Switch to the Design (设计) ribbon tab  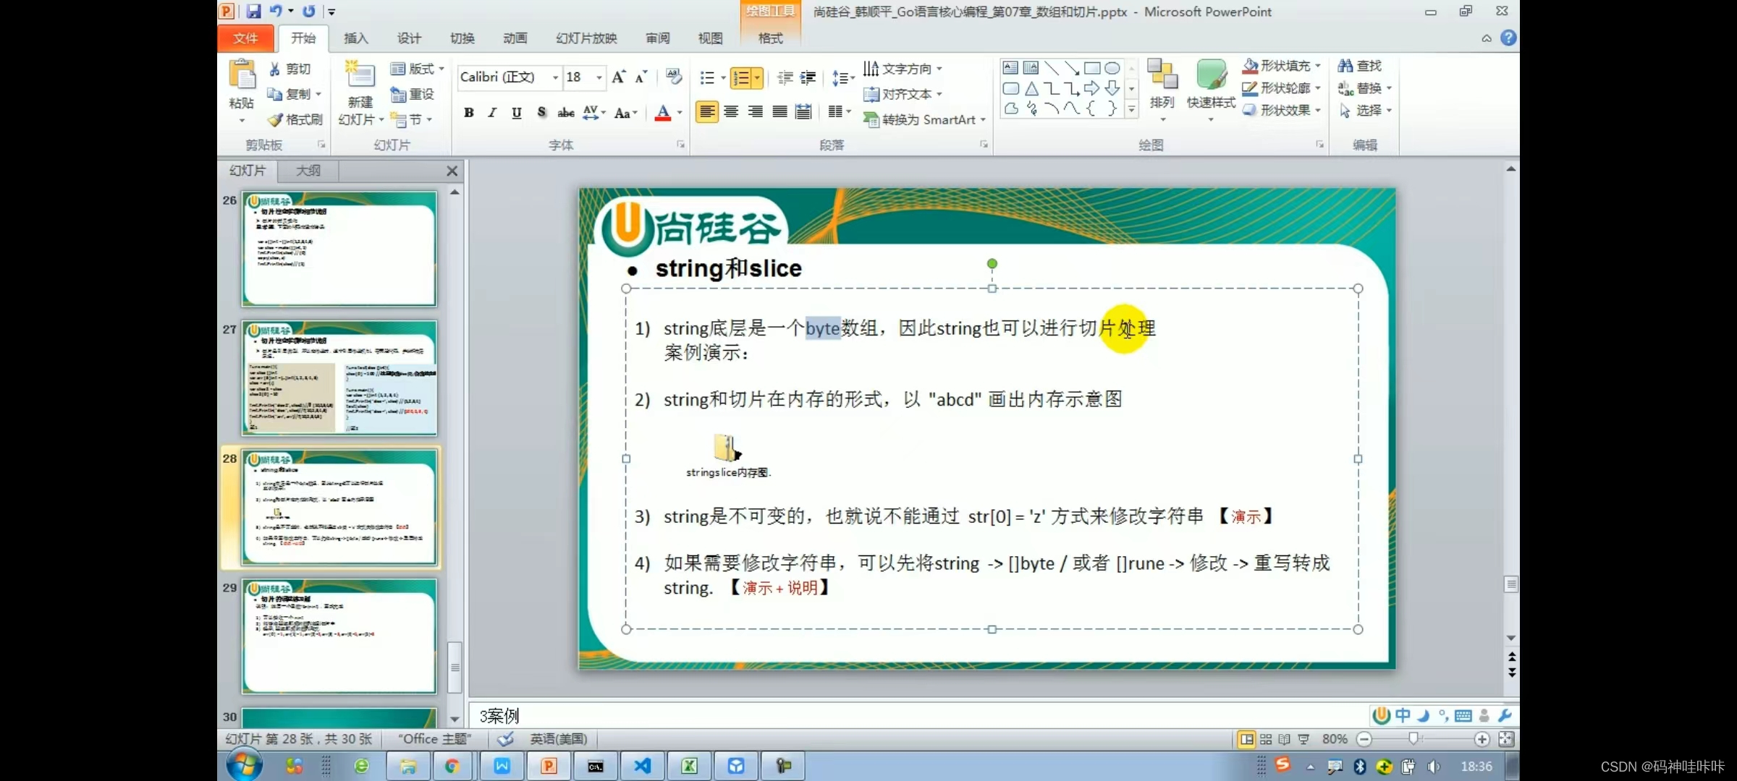409,38
